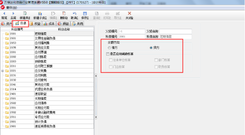Click the 科目编号 column header
Image resolution: width=245 pixels, height=135 pixels.
(x=17, y=29)
